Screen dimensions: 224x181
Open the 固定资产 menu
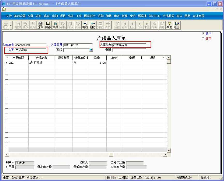(x=90, y=16)
